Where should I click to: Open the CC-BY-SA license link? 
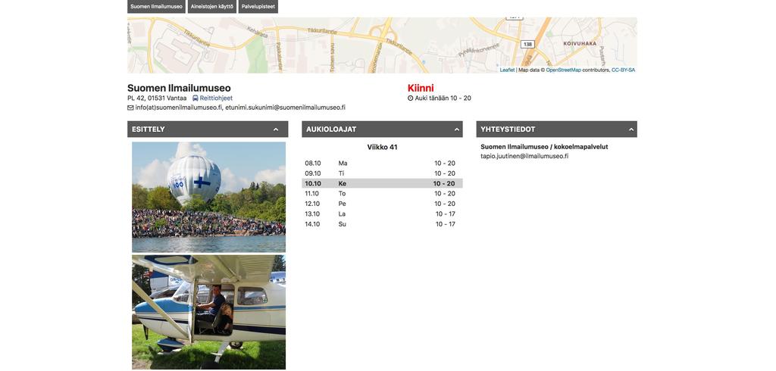pos(623,70)
